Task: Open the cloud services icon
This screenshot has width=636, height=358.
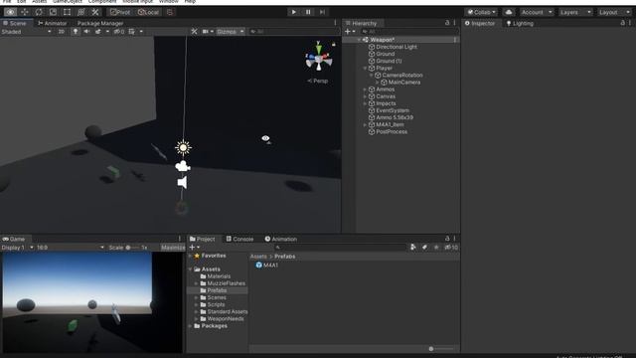Action: point(508,12)
